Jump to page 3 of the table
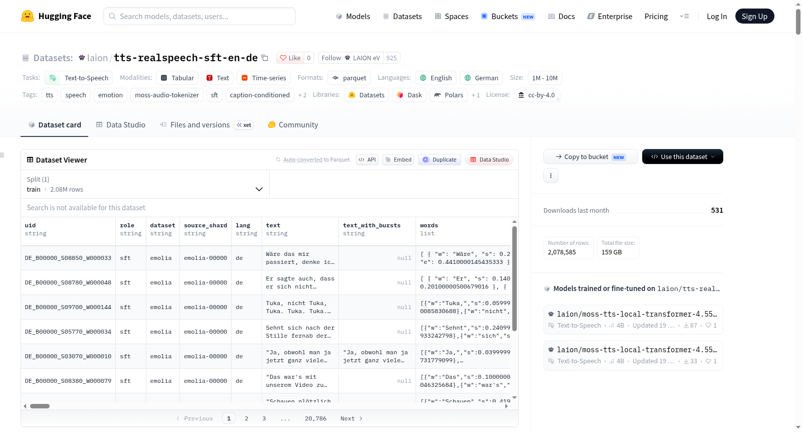The height and width of the screenshot is (432, 802). tap(264, 418)
